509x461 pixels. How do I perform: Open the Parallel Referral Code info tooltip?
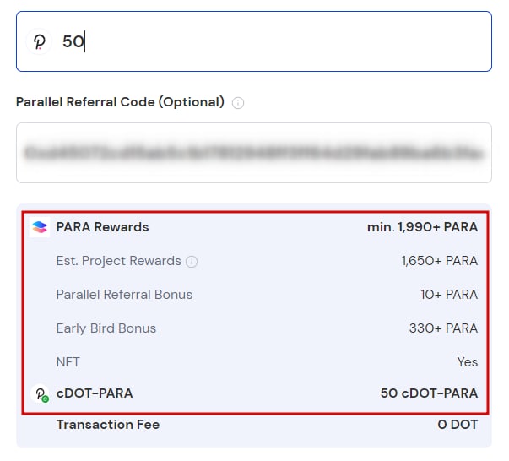pyautogui.click(x=238, y=103)
